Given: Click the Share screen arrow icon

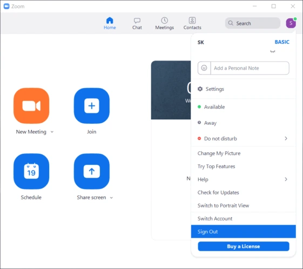Looking at the screenshot, I should pos(92,171).
